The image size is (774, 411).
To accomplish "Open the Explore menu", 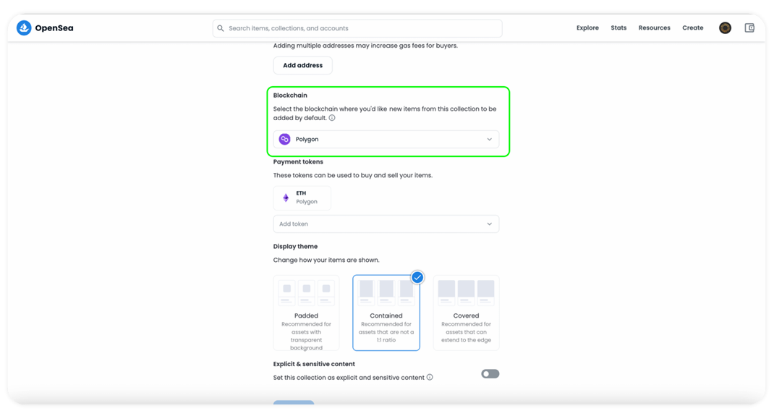I will [587, 28].
